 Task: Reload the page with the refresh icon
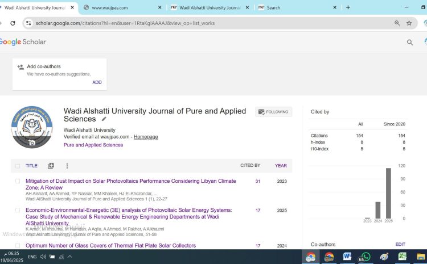[x=13, y=23]
